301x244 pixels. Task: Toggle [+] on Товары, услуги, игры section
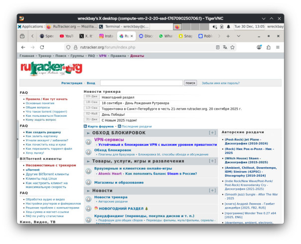[212, 162]
